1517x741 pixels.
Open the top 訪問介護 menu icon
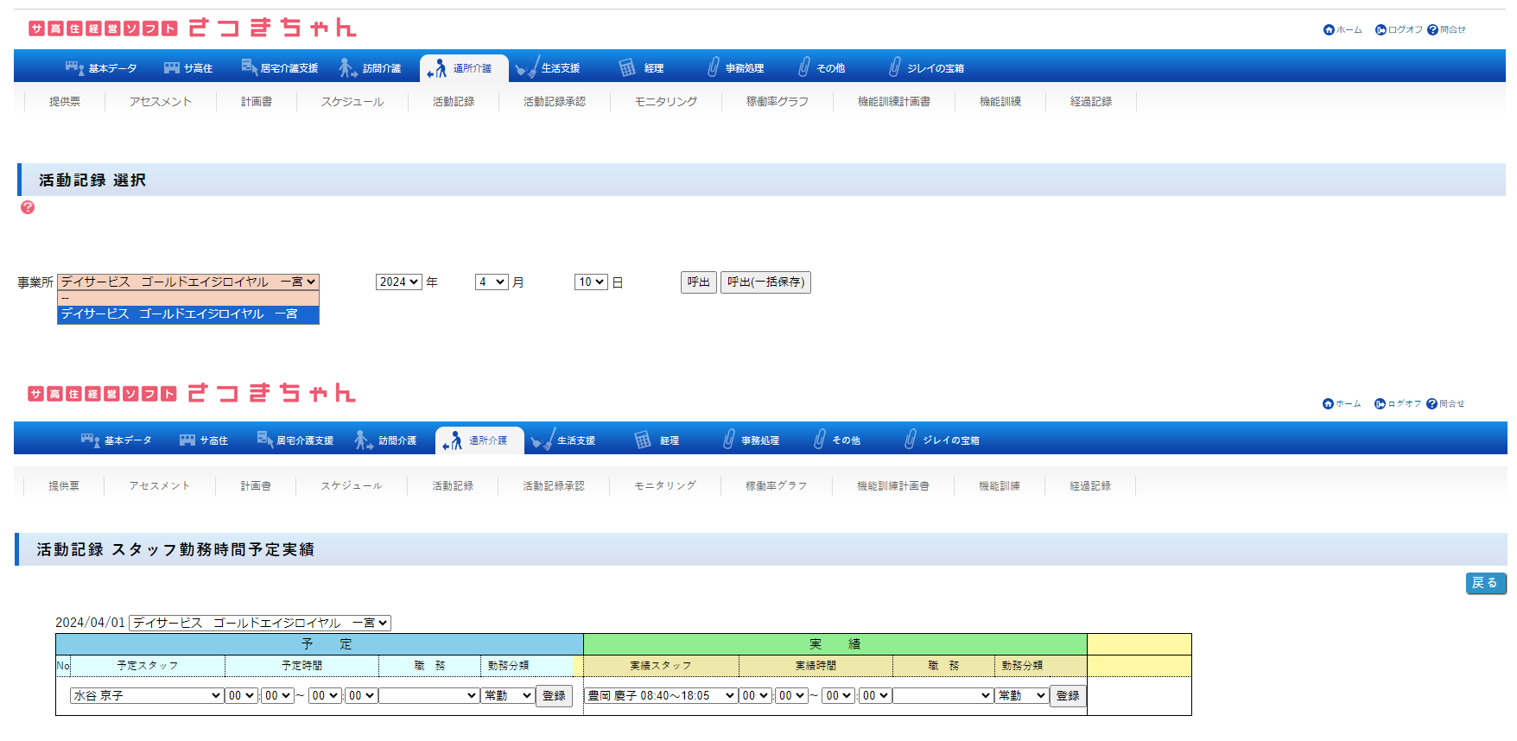[347, 68]
